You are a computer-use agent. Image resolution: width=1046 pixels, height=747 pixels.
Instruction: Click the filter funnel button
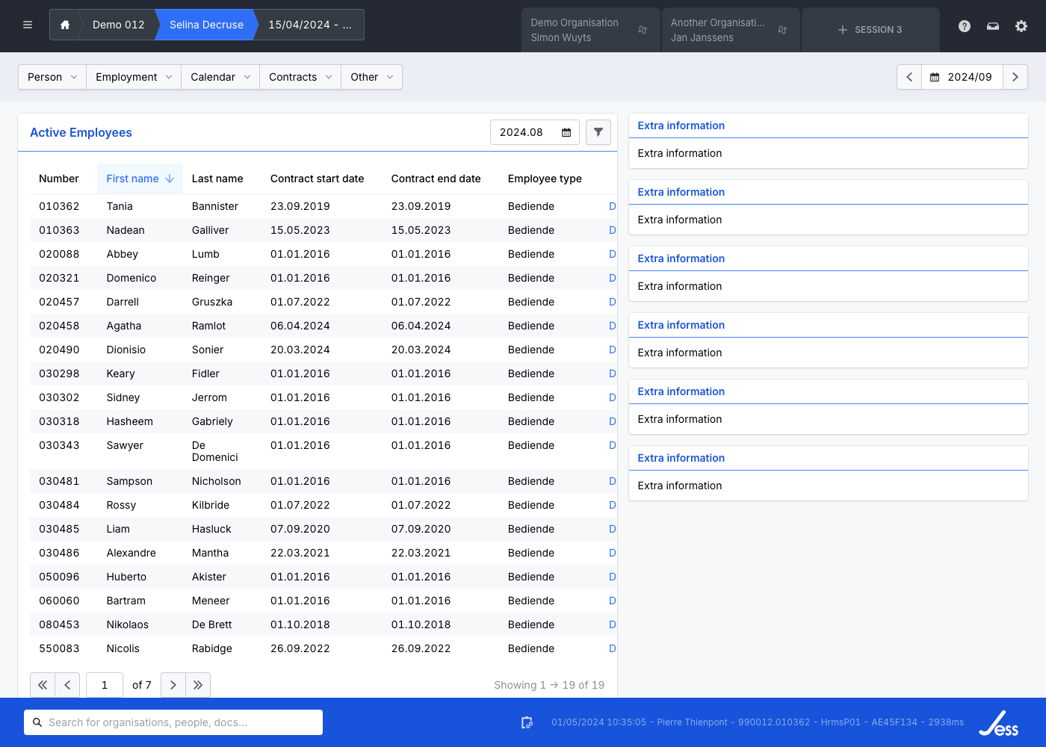[x=598, y=132]
